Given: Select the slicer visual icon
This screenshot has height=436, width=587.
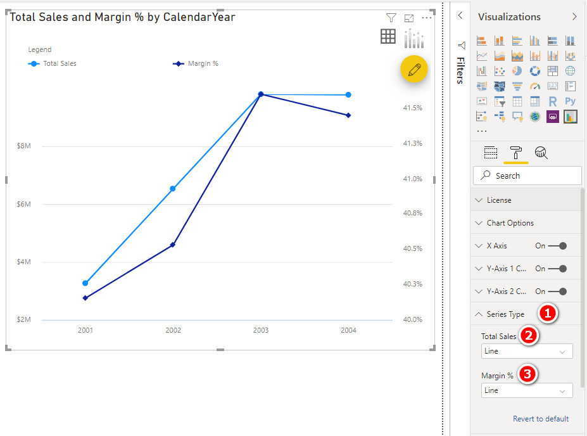Looking at the screenshot, I should point(499,101).
